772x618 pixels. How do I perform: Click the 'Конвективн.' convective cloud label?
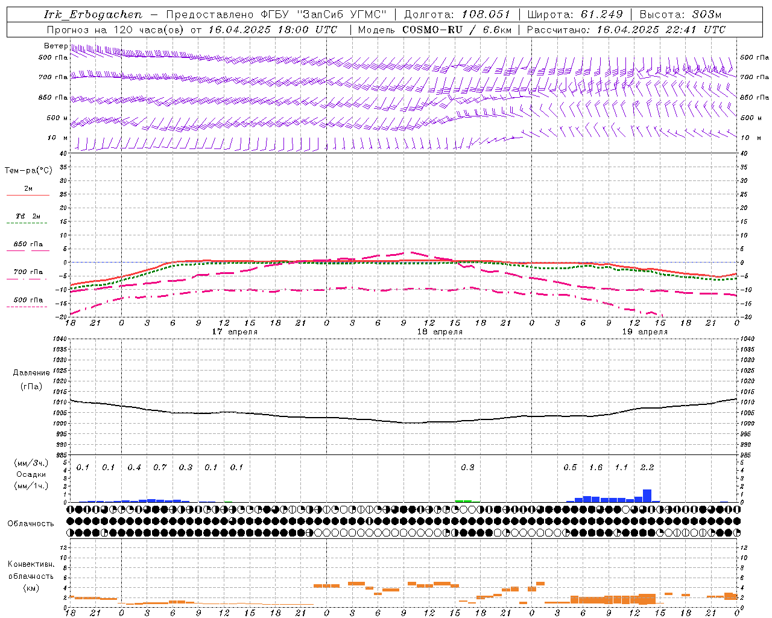click(31, 564)
